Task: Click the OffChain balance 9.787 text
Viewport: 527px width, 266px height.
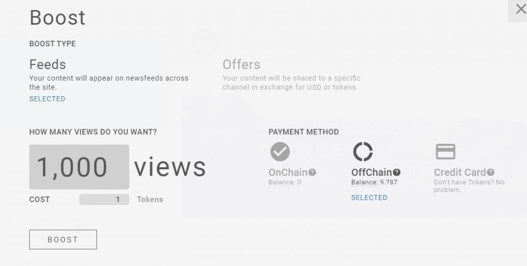Action: (x=374, y=182)
